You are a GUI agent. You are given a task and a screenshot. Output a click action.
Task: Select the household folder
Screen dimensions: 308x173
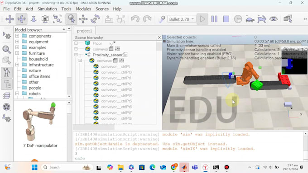(38, 59)
